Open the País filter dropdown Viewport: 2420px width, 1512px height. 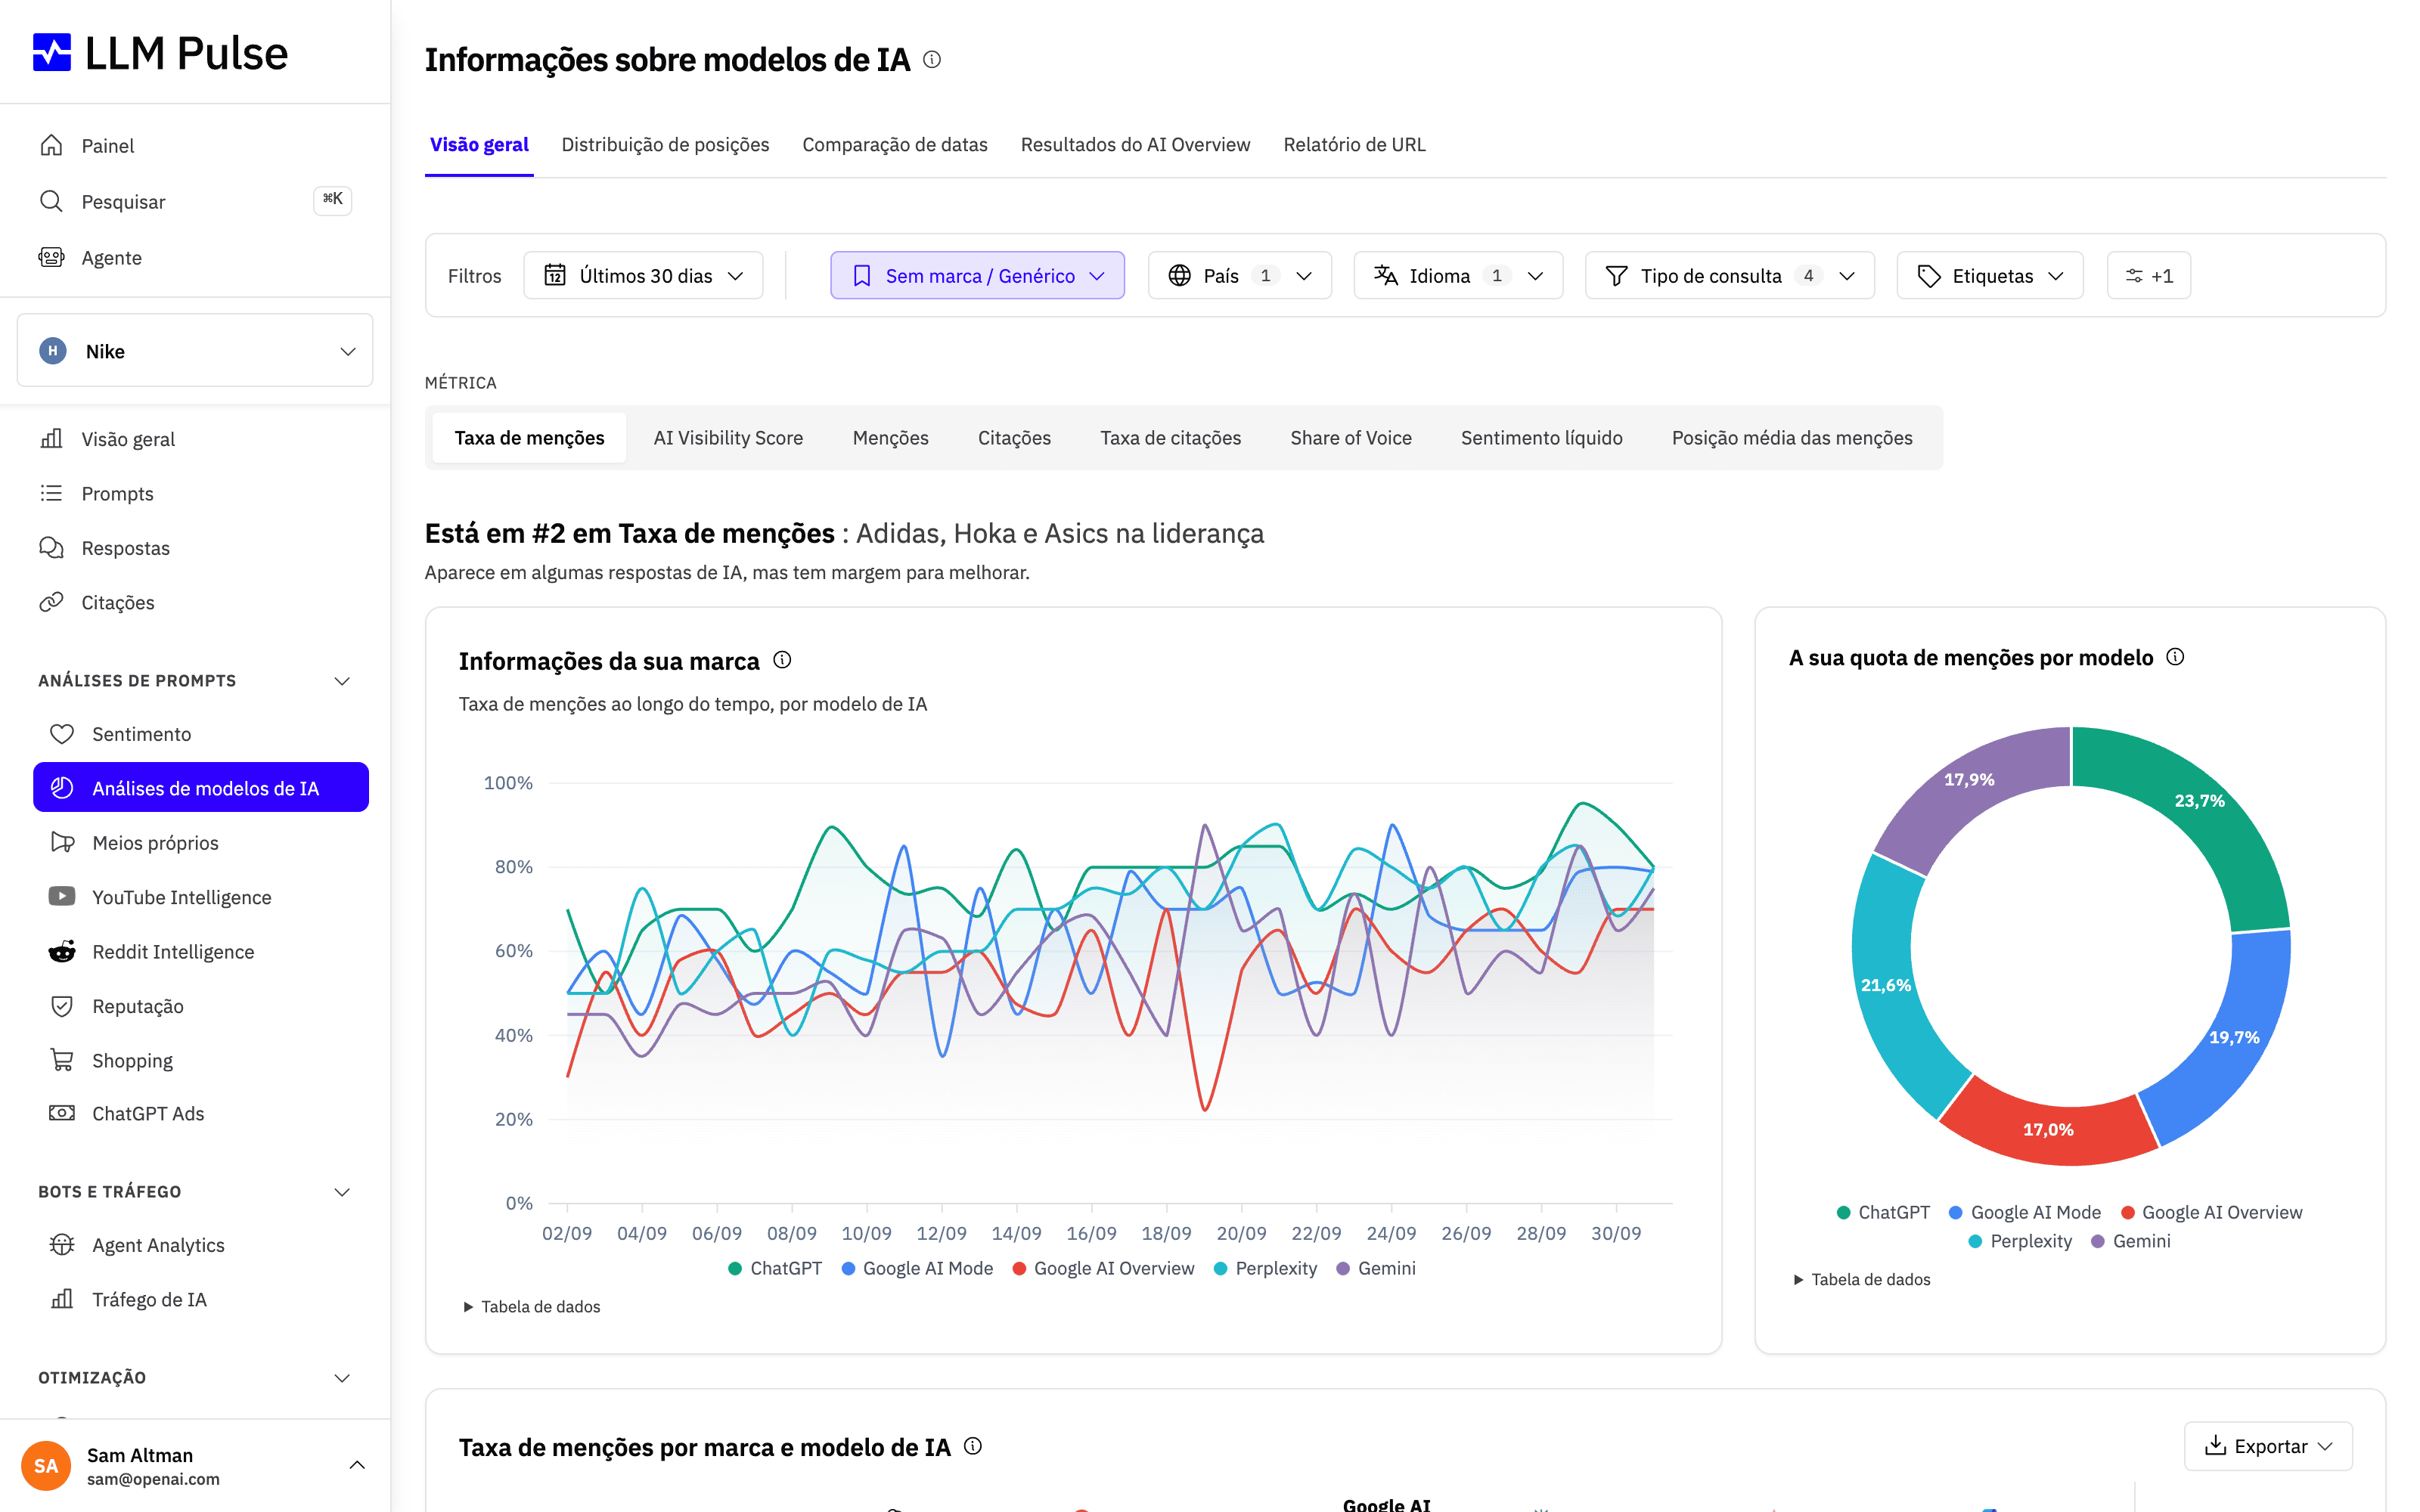[1239, 275]
